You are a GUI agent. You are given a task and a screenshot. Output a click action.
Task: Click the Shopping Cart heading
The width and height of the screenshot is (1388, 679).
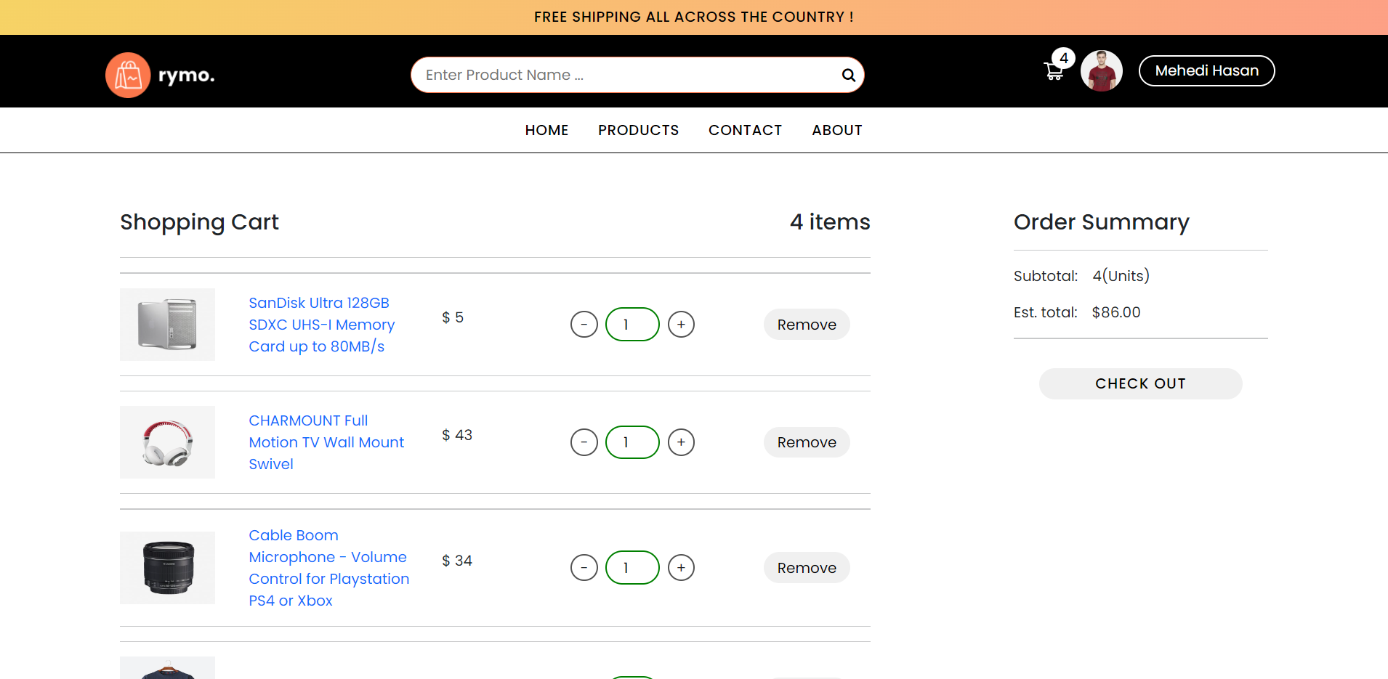tap(199, 222)
